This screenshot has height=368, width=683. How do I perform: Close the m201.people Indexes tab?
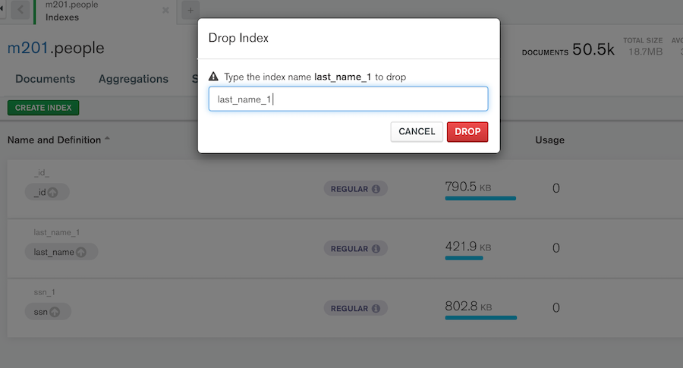[165, 10]
